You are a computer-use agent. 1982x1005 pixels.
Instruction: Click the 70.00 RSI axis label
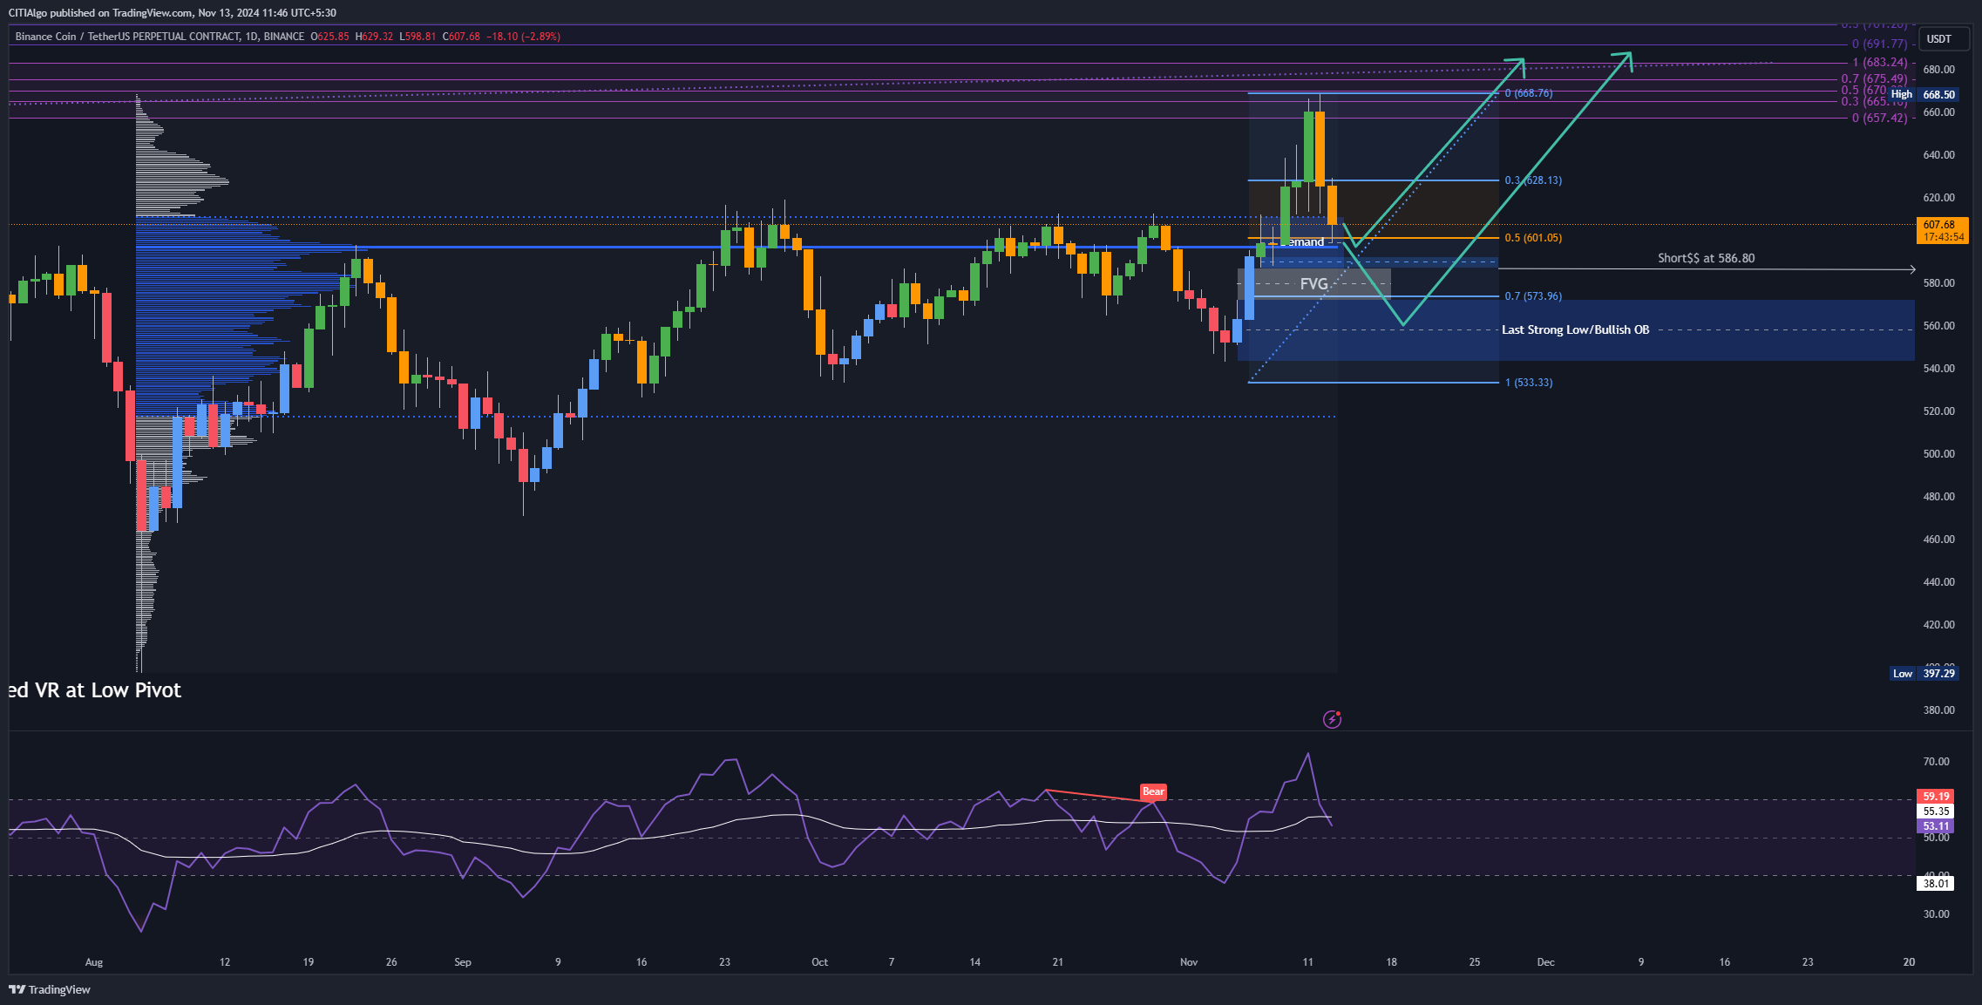pyautogui.click(x=1937, y=762)
